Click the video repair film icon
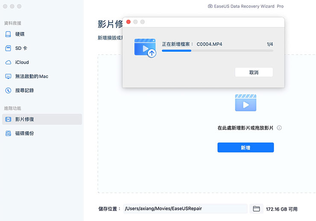Screen dimensions: 316x221 coord(8,119)
